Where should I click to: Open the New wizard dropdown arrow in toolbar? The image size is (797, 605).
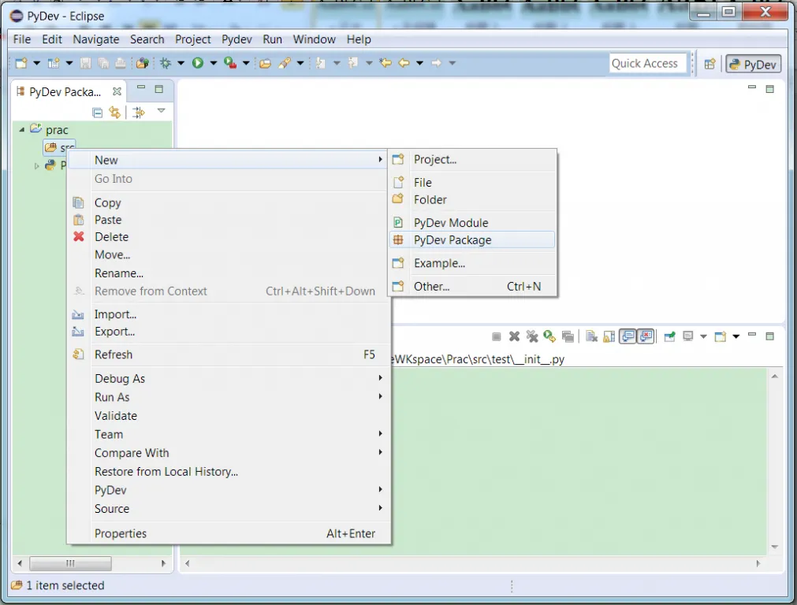[x=36, y=63]
